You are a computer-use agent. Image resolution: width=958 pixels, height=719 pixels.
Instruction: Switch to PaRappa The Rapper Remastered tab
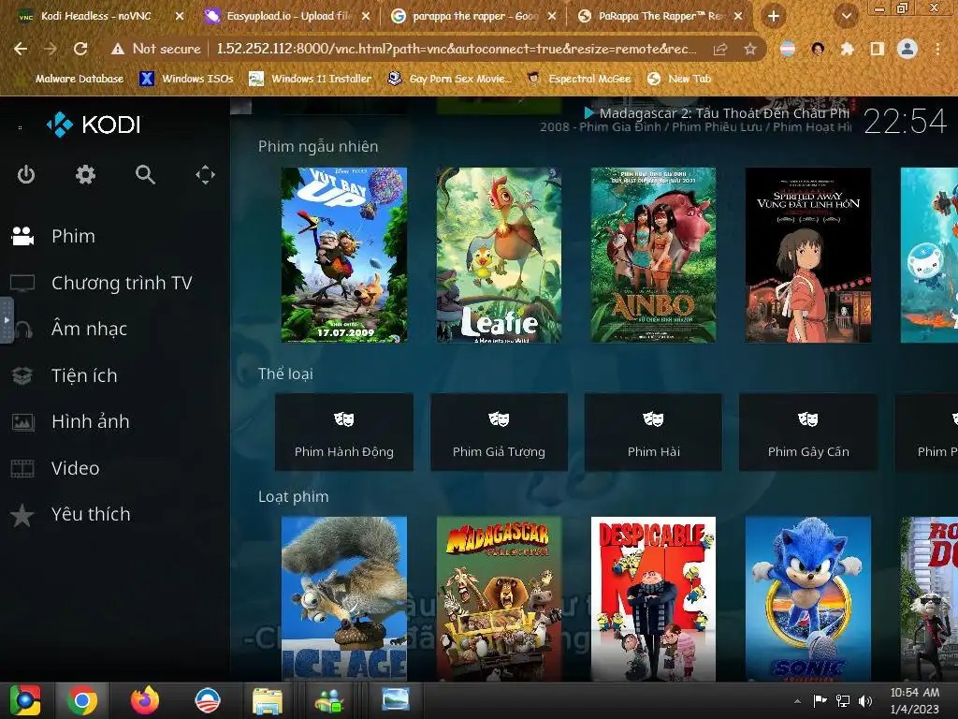click(x=660, y=16)
